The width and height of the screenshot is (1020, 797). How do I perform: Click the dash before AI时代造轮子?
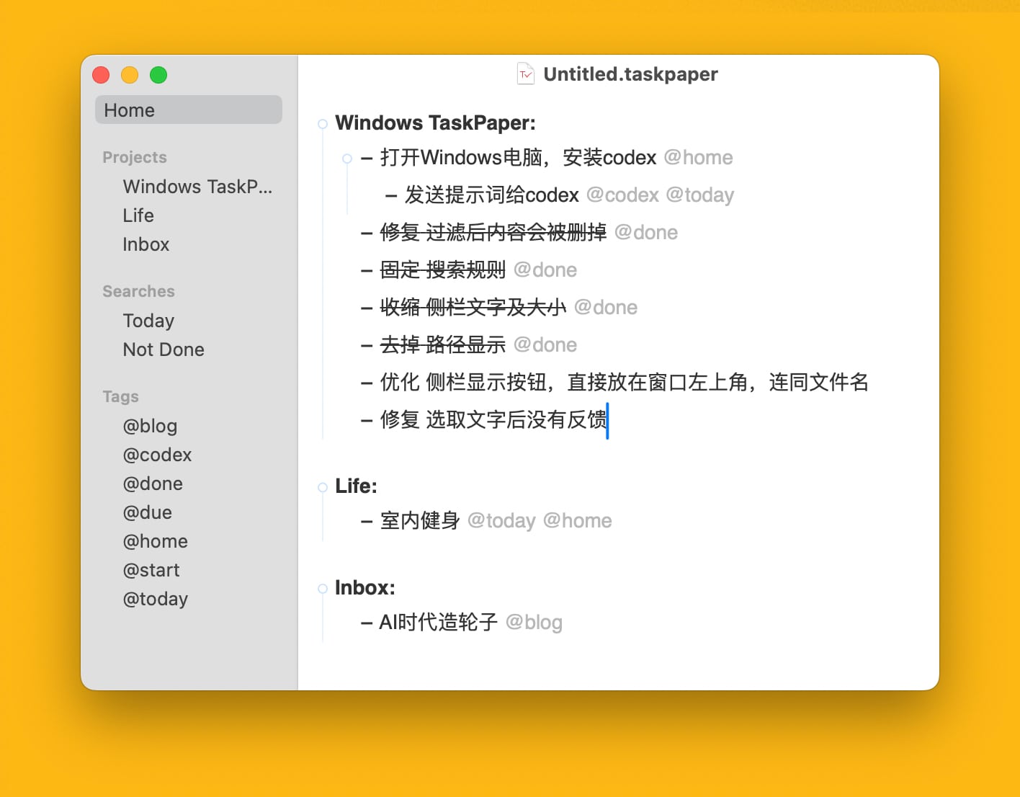[367, 623]
